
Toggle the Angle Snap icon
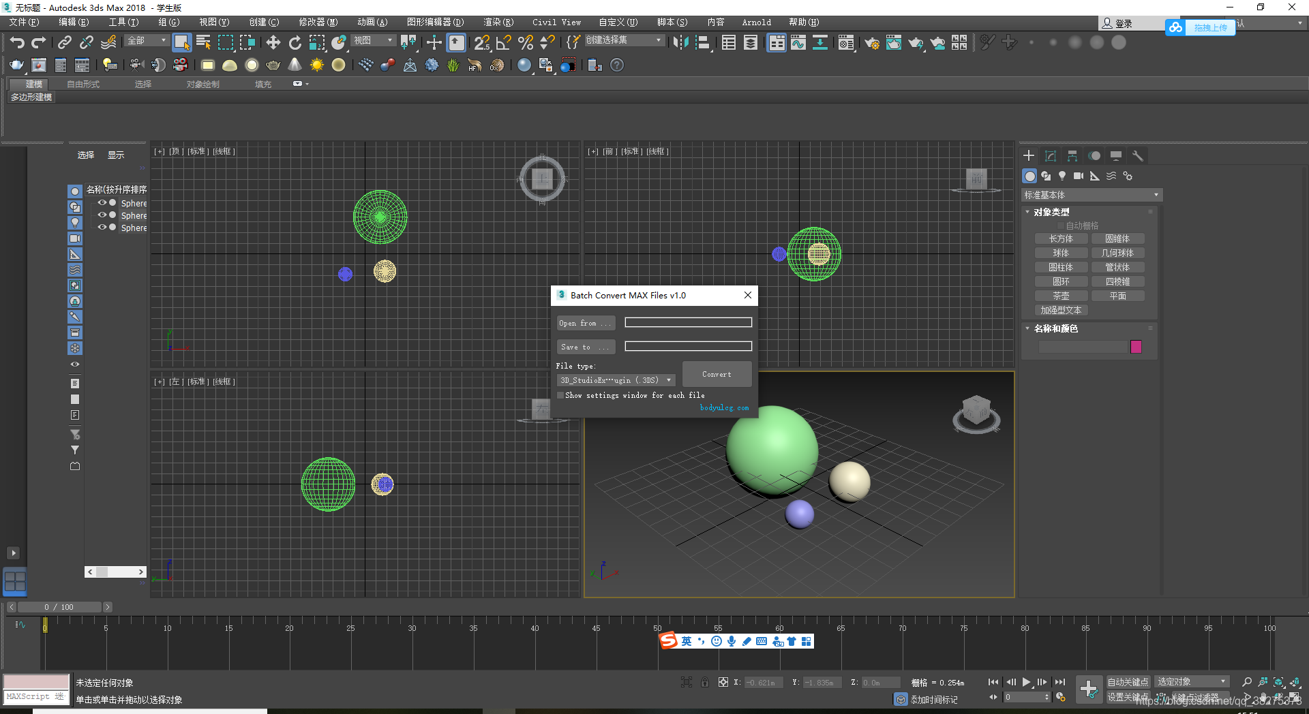pyautogui.click(x=503, y=43)
